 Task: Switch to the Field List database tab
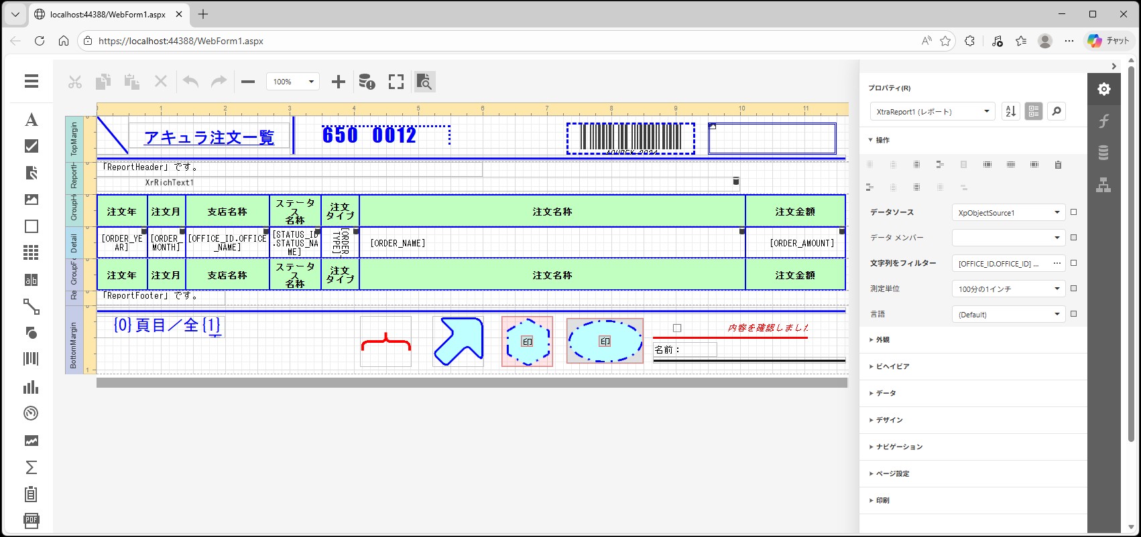(1103, 153)
